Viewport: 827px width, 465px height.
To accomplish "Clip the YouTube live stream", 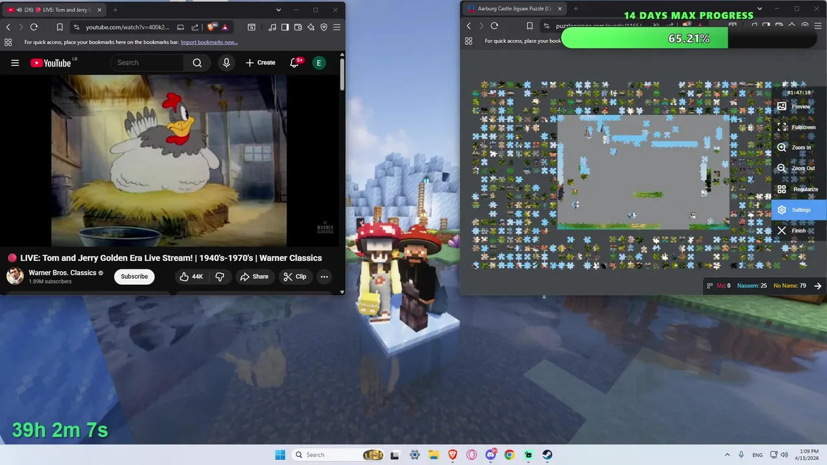I will (x=295, y=276).
